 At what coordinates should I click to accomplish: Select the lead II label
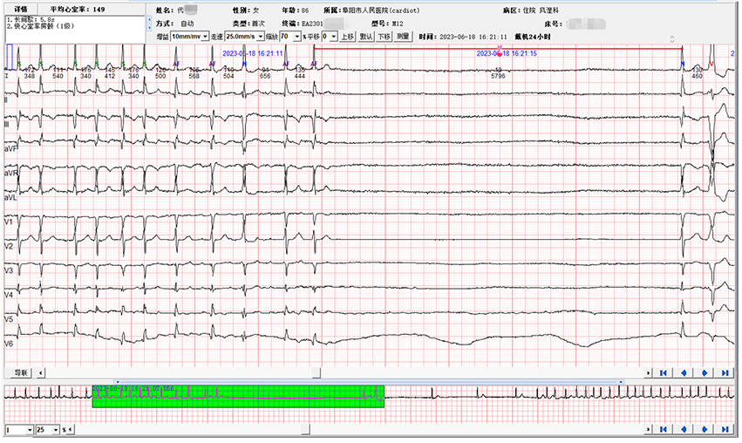point(6,100)
